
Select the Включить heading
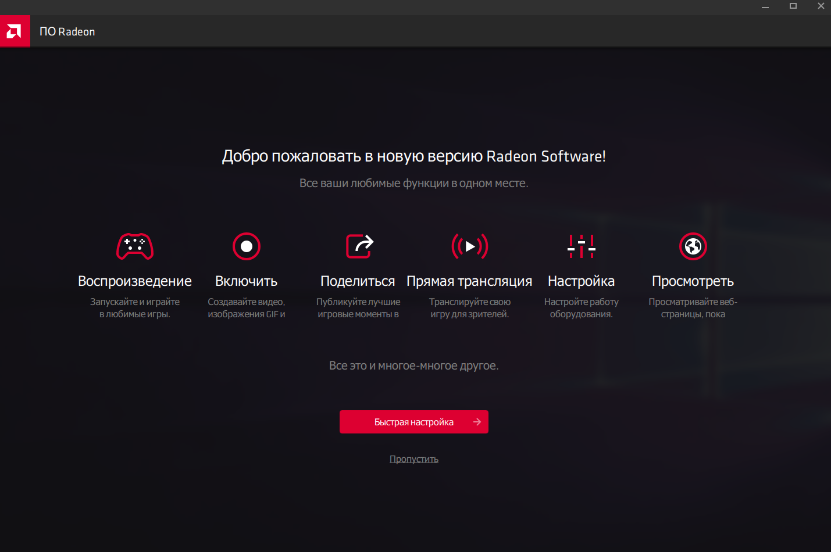247,281
